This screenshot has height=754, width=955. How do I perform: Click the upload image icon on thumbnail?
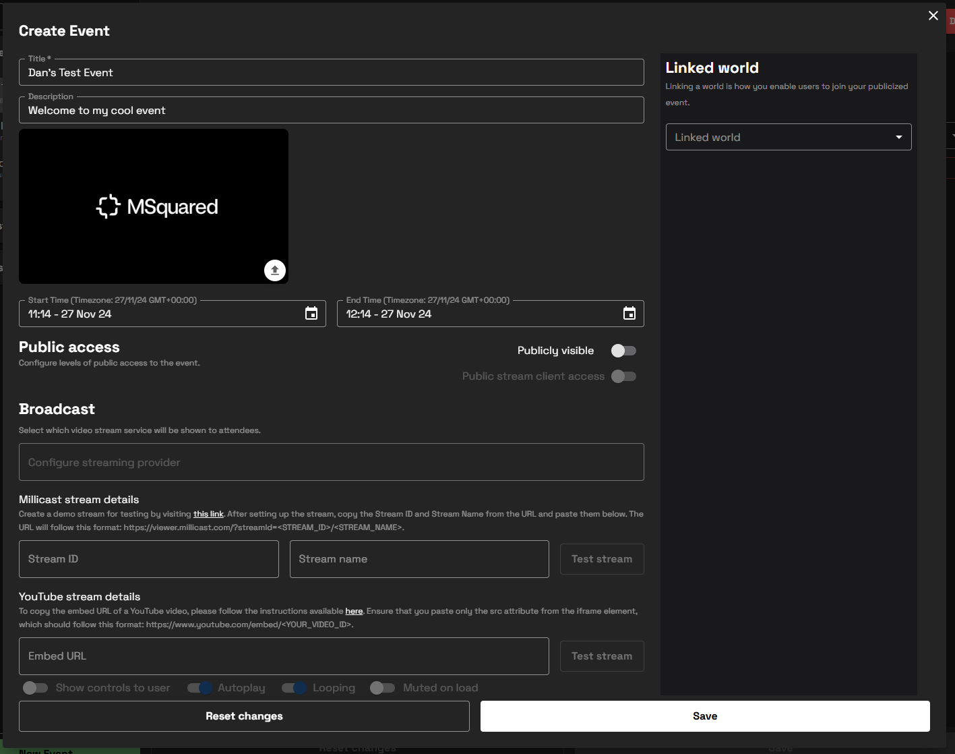(274, 270)
